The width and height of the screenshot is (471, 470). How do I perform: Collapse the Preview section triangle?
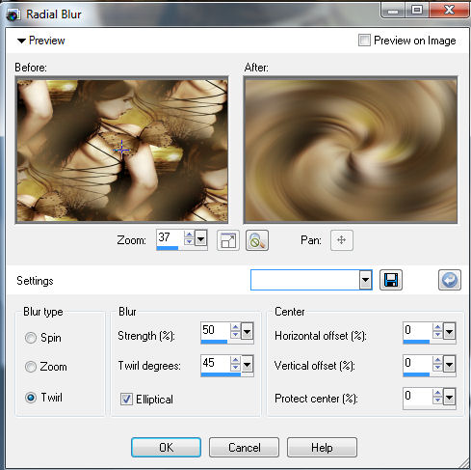point(21,41)
